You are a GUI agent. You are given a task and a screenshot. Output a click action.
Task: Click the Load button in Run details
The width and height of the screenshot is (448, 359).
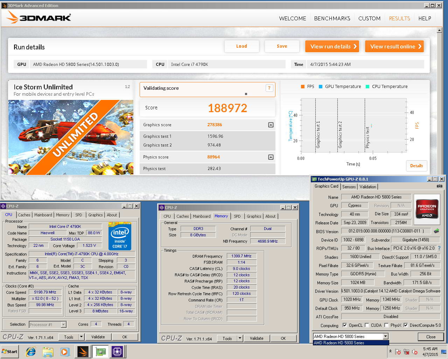[x=241, y=46]
